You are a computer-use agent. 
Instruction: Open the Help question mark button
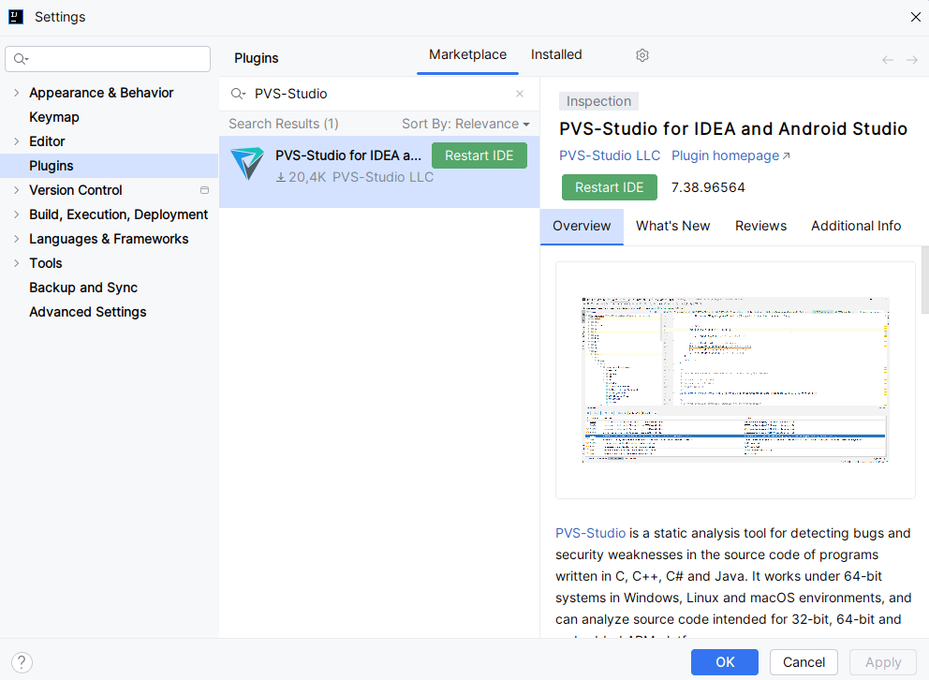(22, 662)
